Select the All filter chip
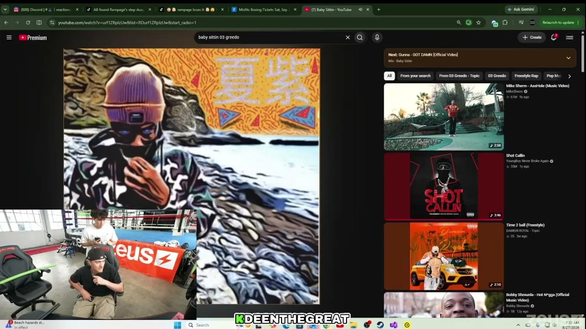 pyautogui.click(x=389, y=76)
